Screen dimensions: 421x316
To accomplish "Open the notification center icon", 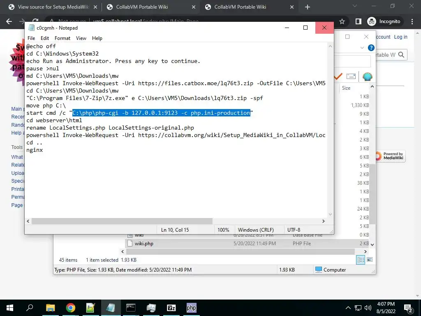I will (x=408, y=308).
